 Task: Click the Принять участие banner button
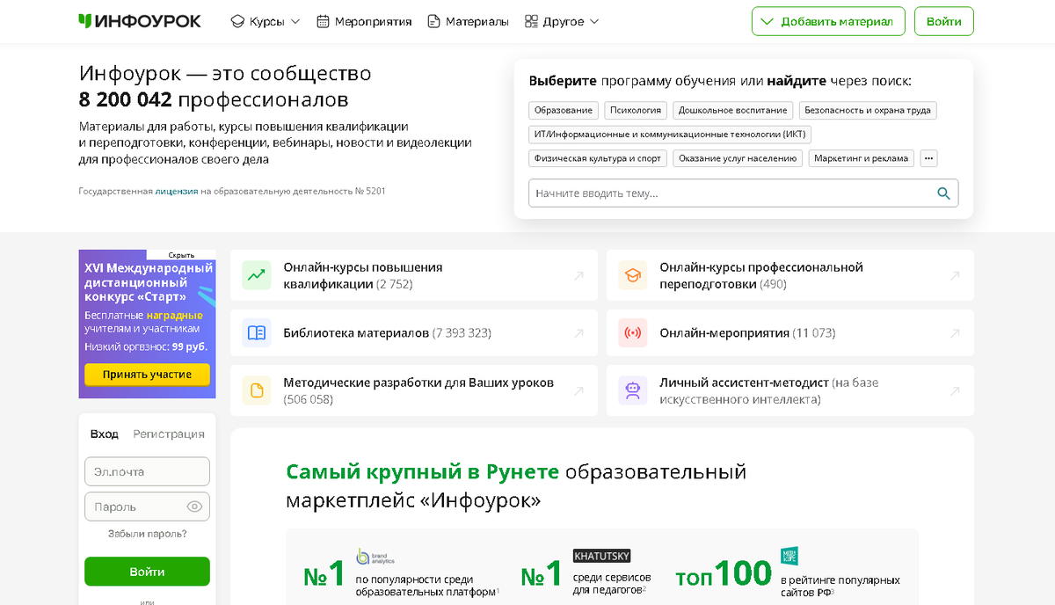pyautogui.click(x=147, y=375)
